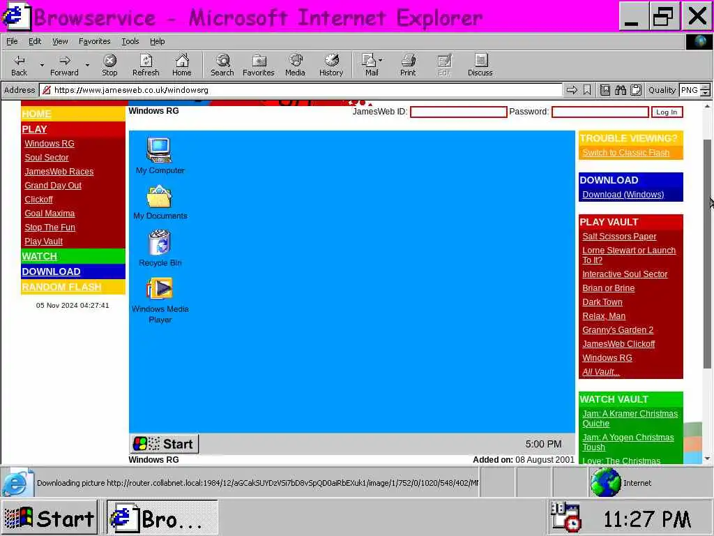Screen dimensions: 714x536
Task: Click the system tray scheduler icon
Action: tap(565, 517)
